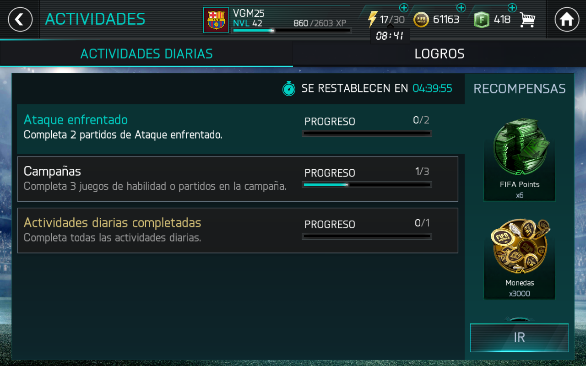The height and width of the screenshot is (366, 586).
Task: Tap the Monedas x3000 reward
Action: [x=520, y=258]
